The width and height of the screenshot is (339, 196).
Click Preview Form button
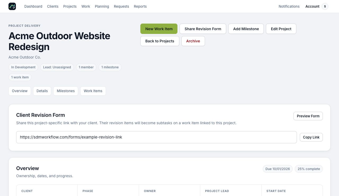click(308, 116)
